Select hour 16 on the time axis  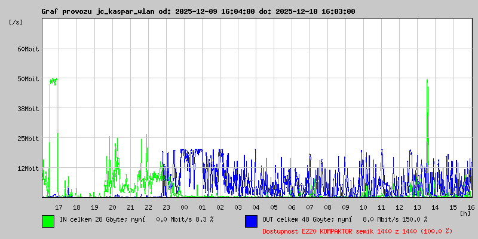[471, 207]
